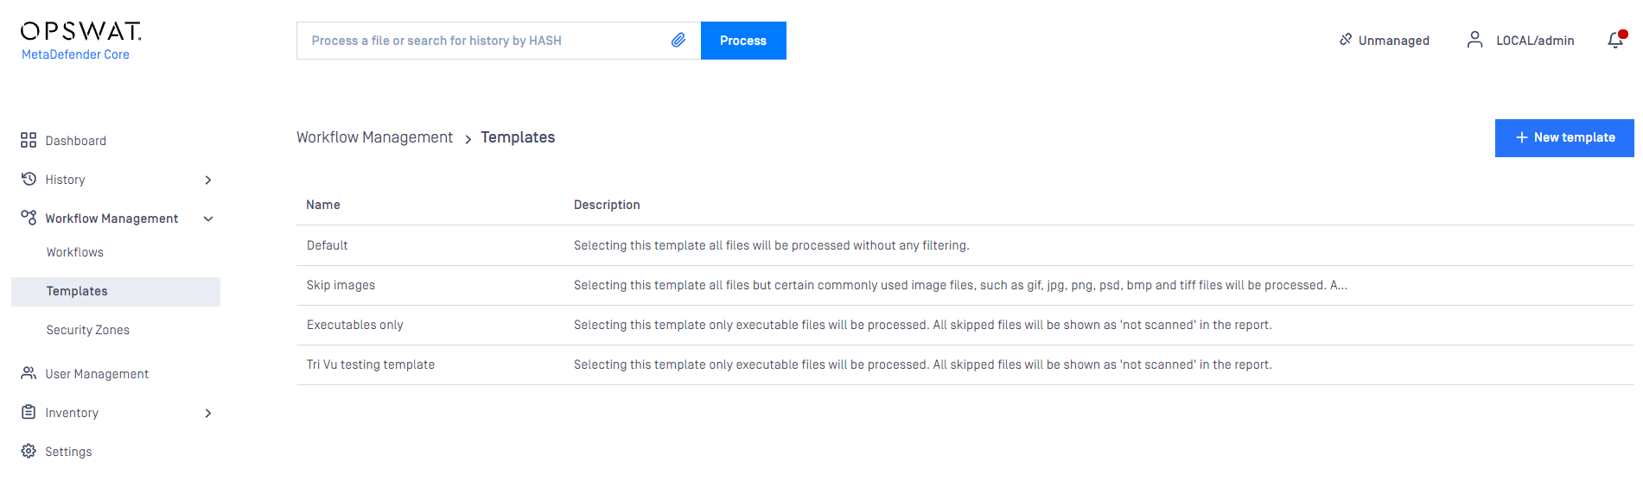Open the Workflows menu item
The image size is (1643, 494).
pyautogui.click(x=75, y=252)
